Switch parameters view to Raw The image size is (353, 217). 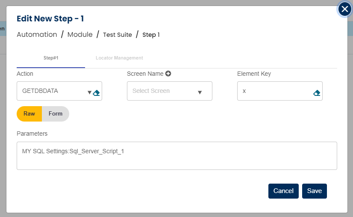(x=29, y=114)
